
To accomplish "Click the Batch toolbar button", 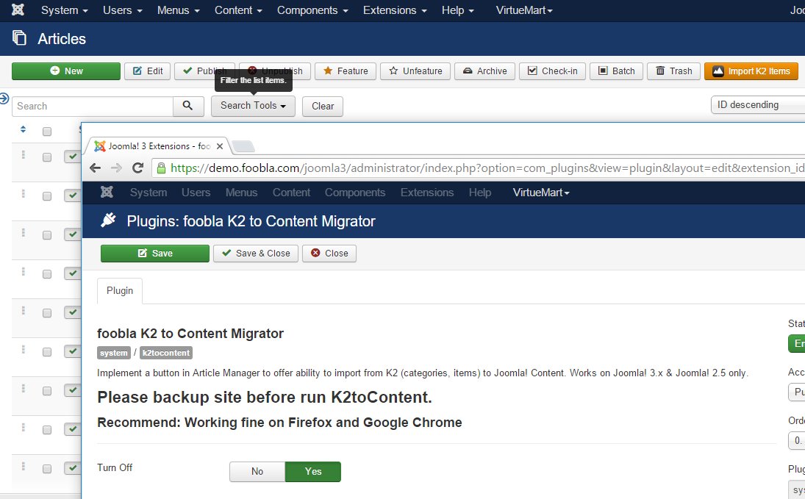I will tap(616, 71).
